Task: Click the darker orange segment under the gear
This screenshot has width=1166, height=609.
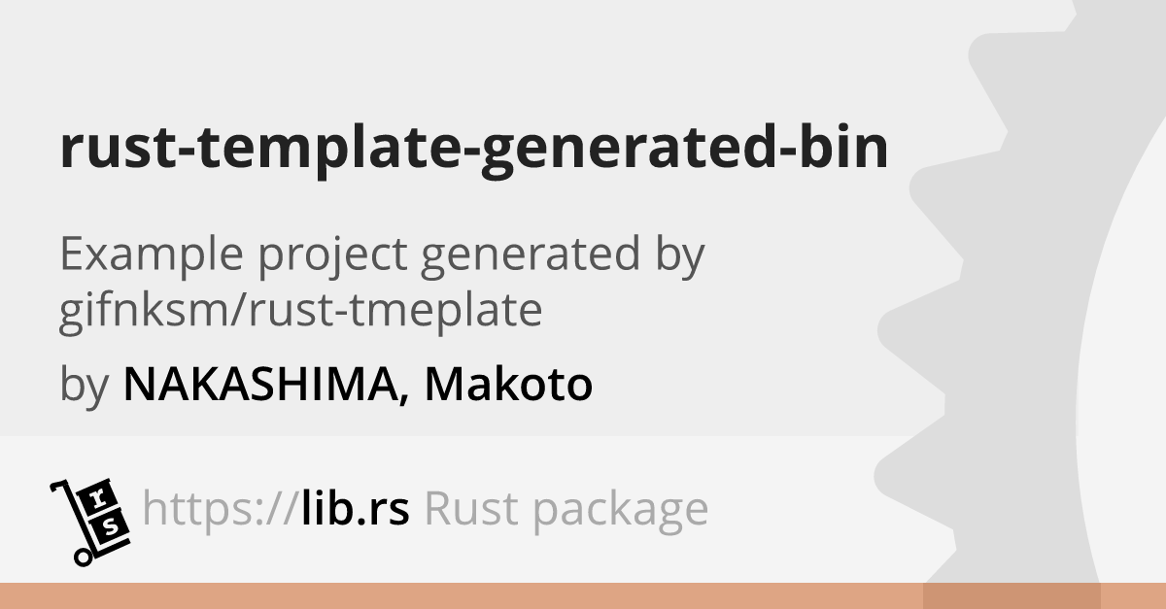Action: pos(1012,595)
